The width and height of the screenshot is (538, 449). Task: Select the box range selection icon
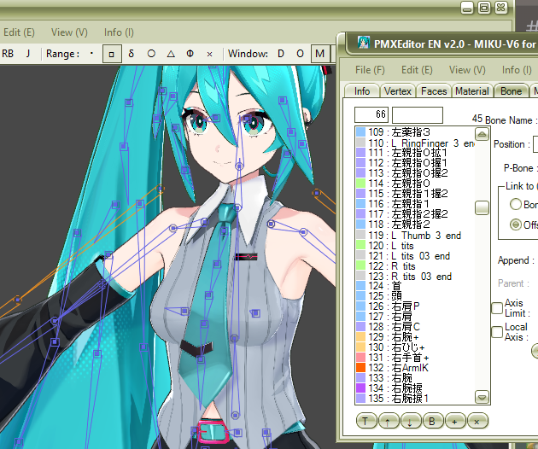(x=112, y=54)
